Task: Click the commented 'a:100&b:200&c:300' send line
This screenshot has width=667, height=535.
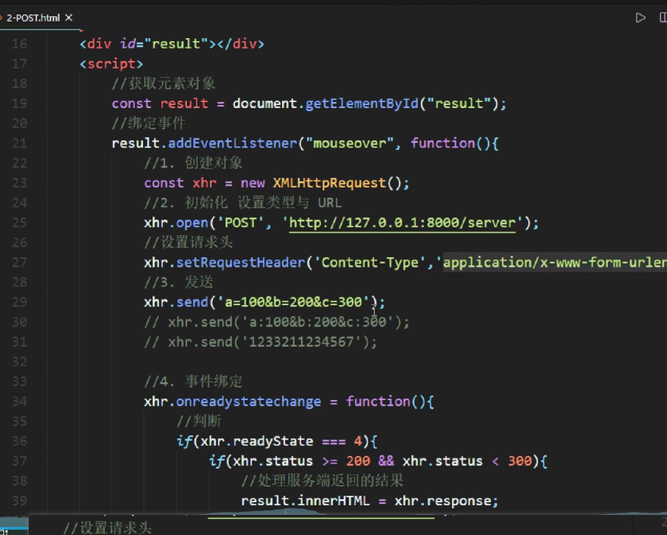Action: coord(277,322)
